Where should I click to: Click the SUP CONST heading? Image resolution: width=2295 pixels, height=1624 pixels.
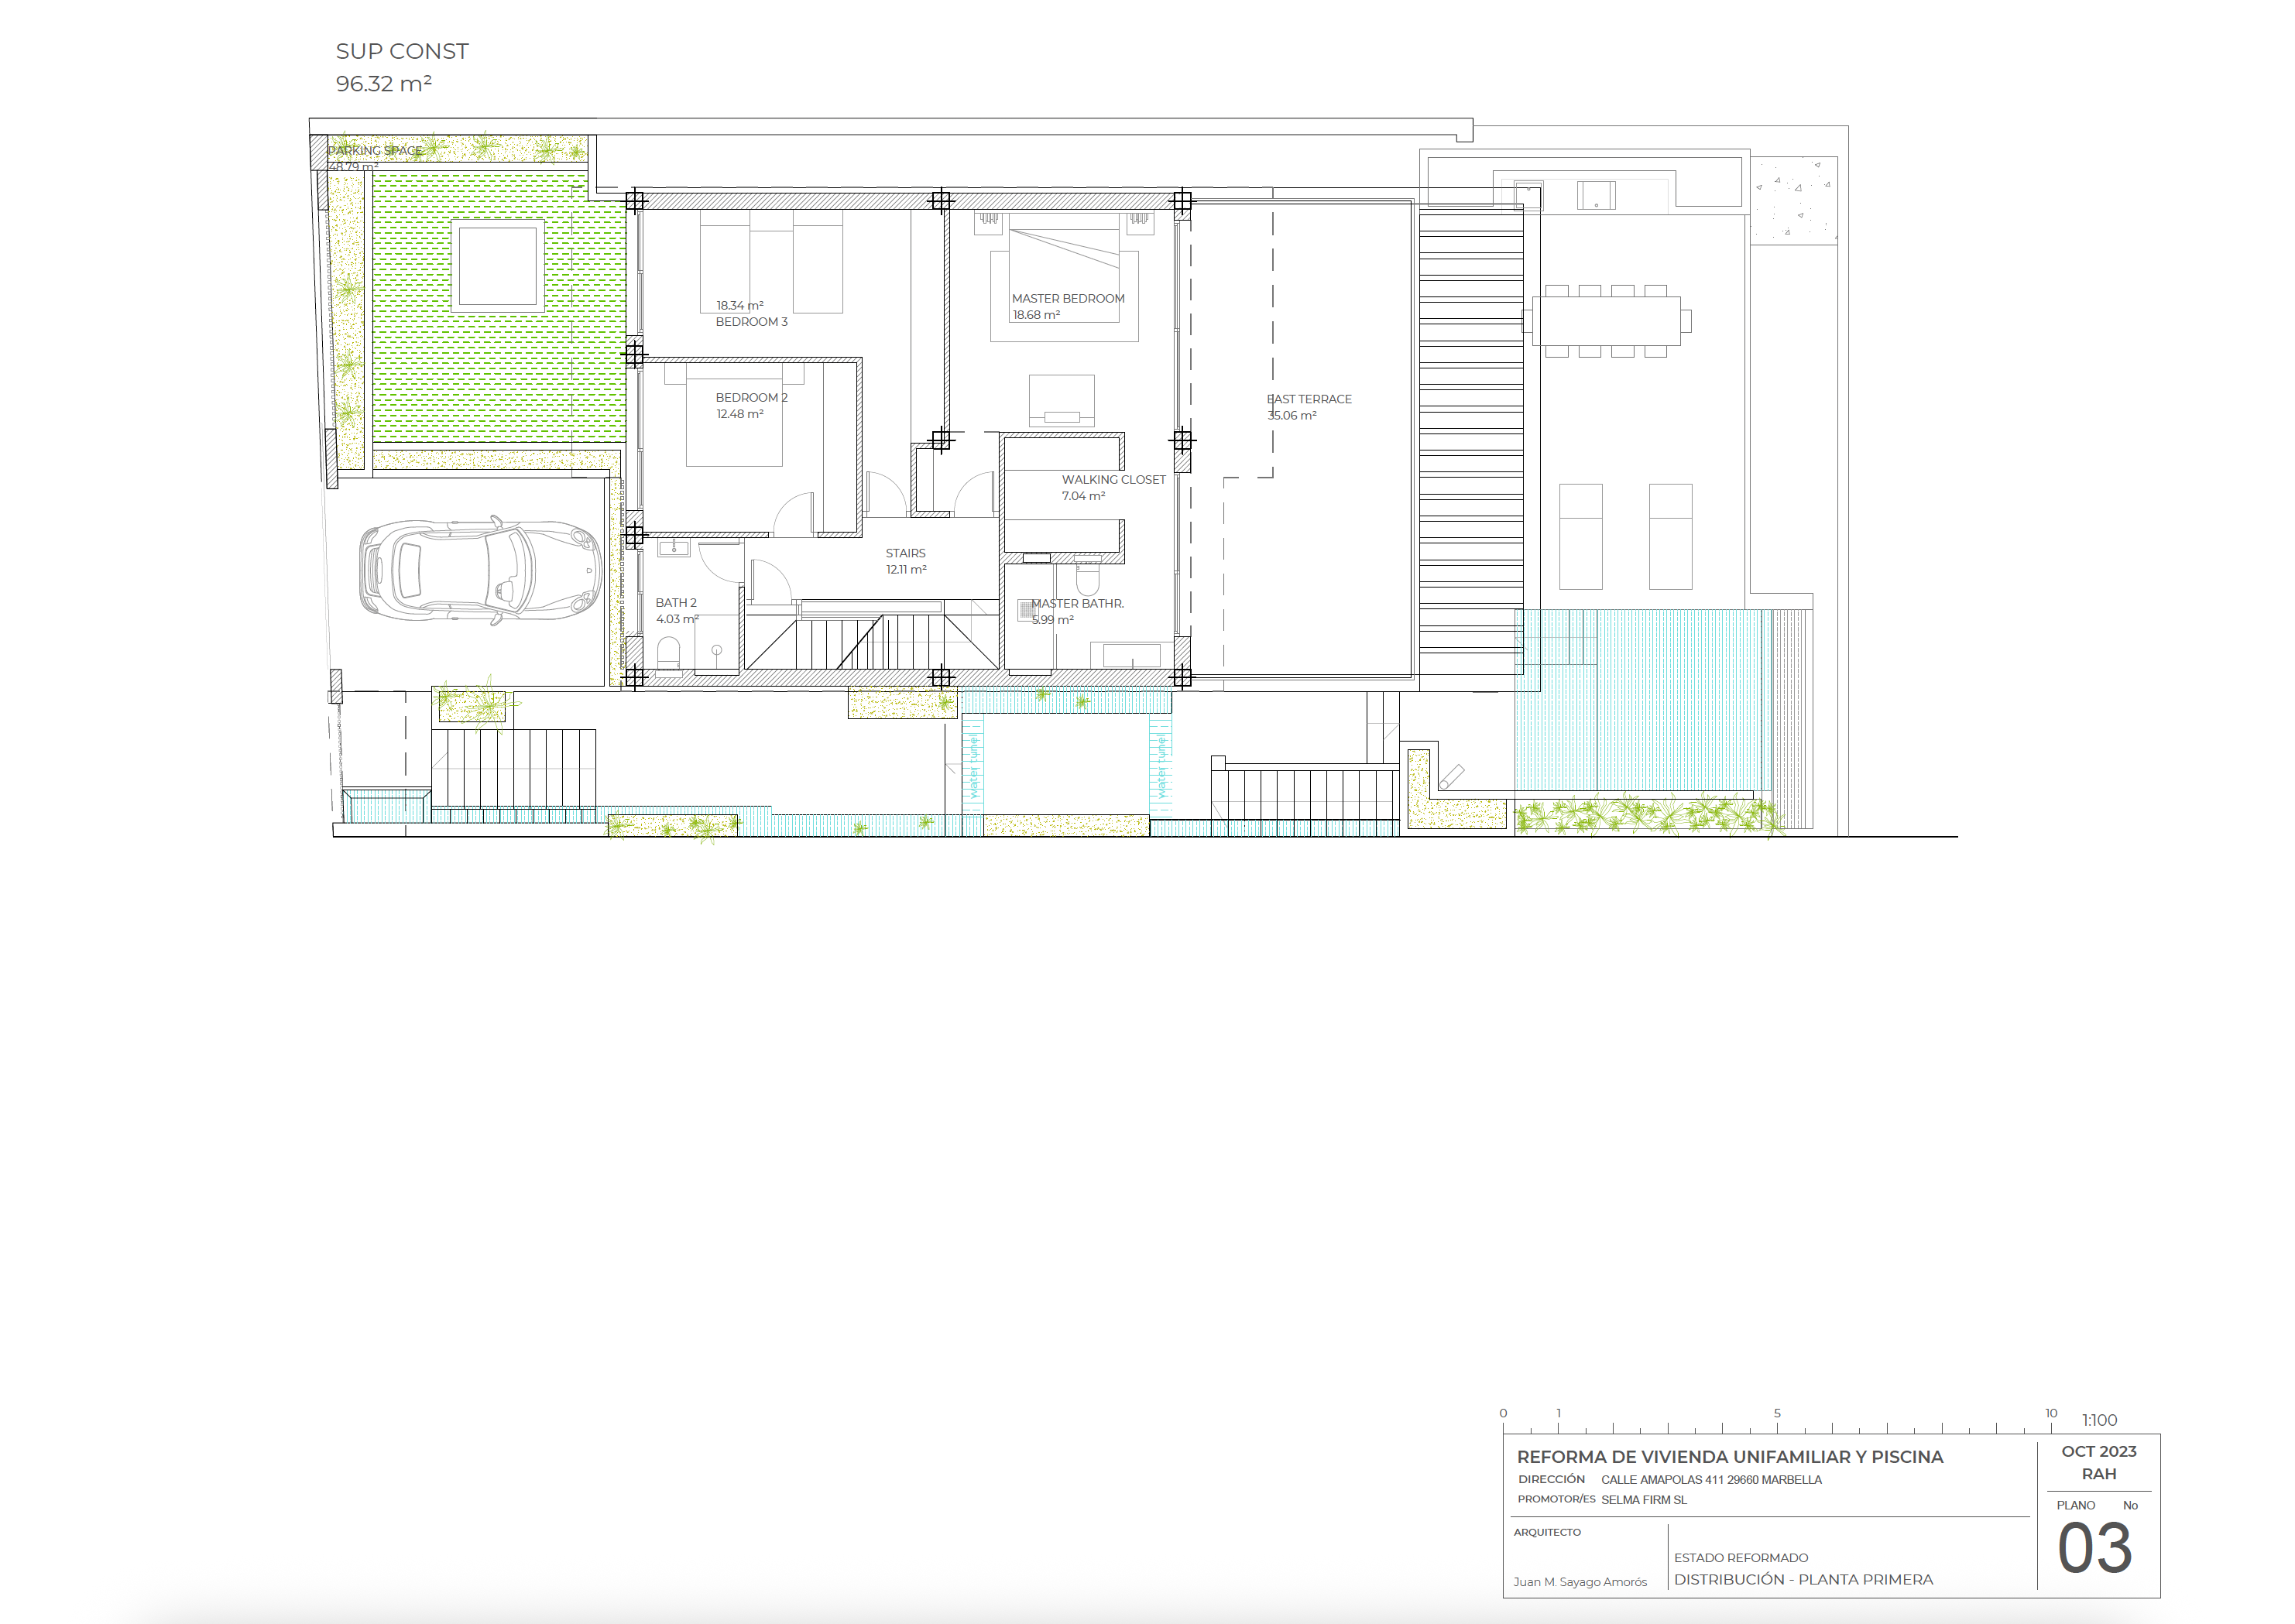401,51
